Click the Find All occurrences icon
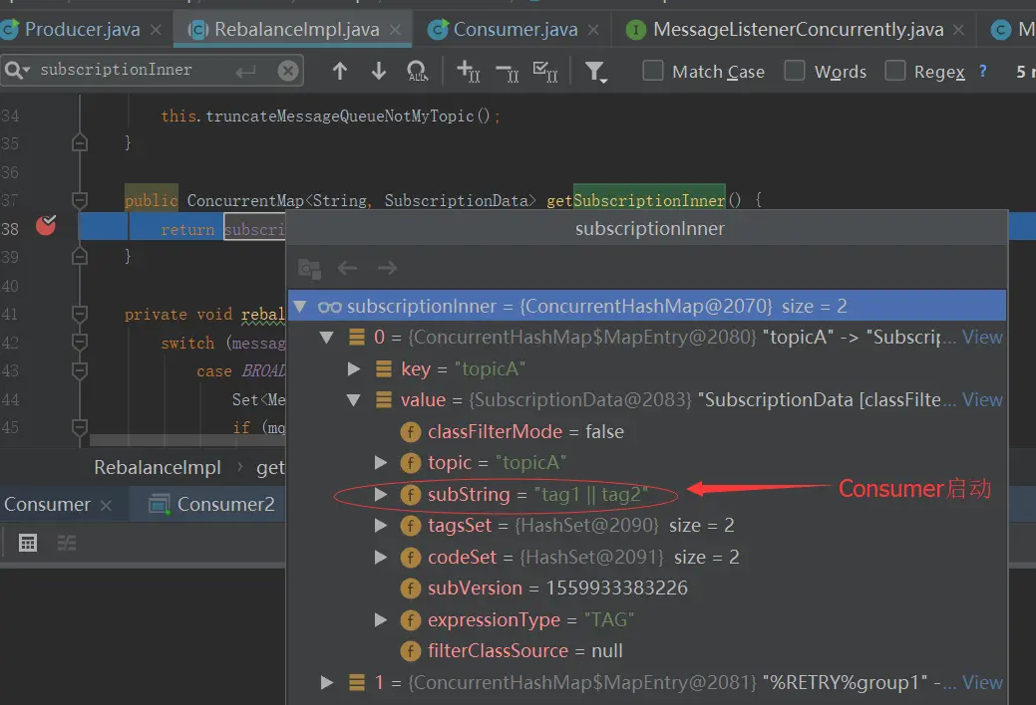Screen dimensions: 1036x705 (417, 71)
